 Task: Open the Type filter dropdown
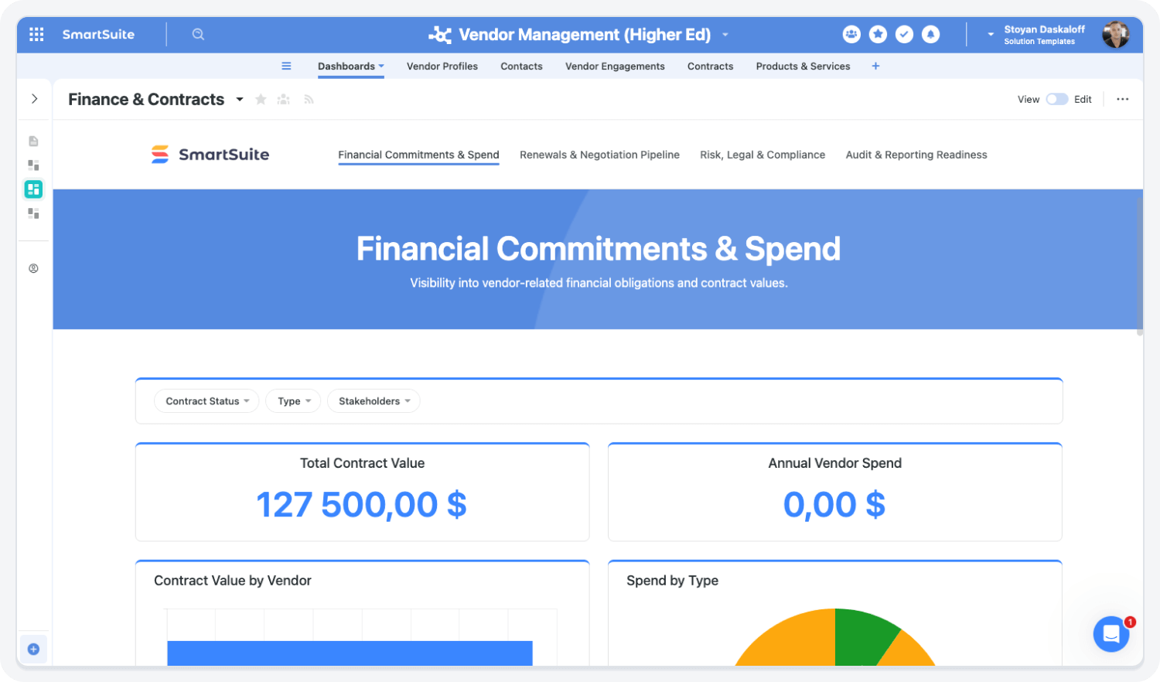(293, 401)
